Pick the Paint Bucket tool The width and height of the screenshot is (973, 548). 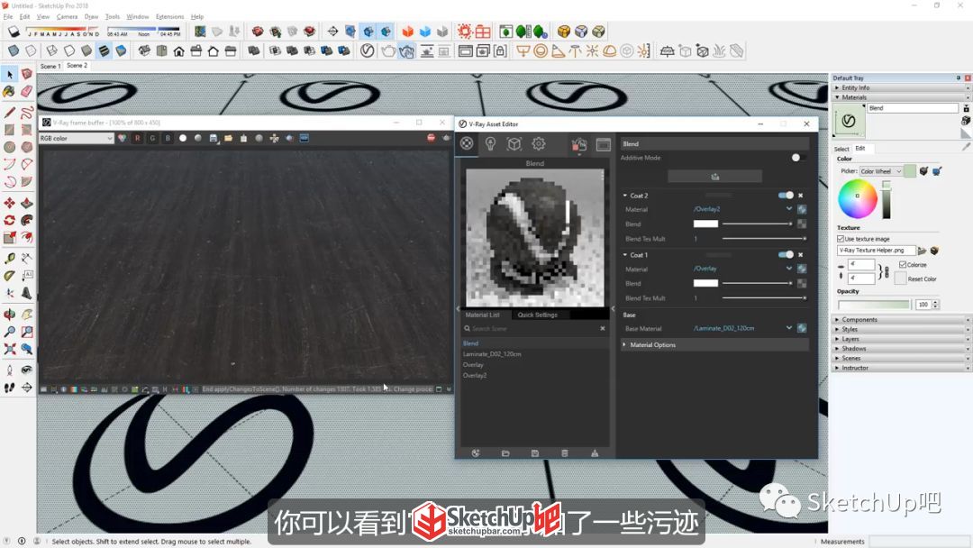click(9, 92)
